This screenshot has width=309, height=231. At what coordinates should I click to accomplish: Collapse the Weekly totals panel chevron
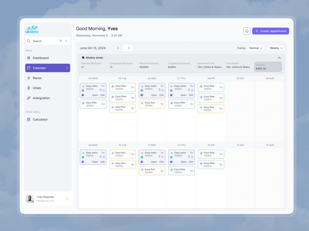pyautogui.click(x=279, y=58)
